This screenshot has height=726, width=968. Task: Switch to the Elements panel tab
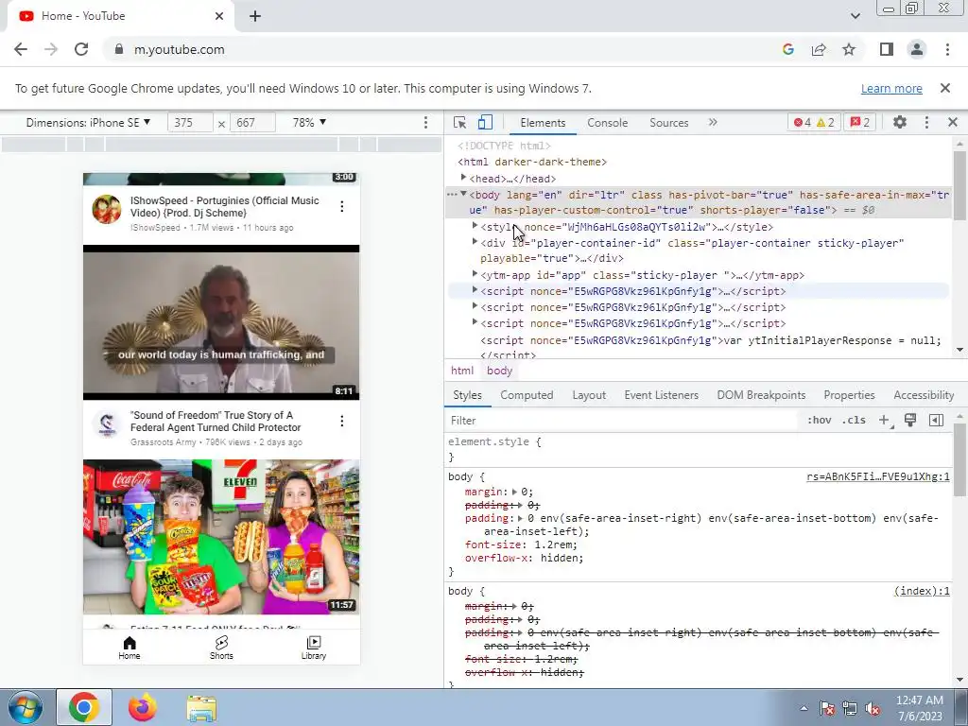(543, 122)
